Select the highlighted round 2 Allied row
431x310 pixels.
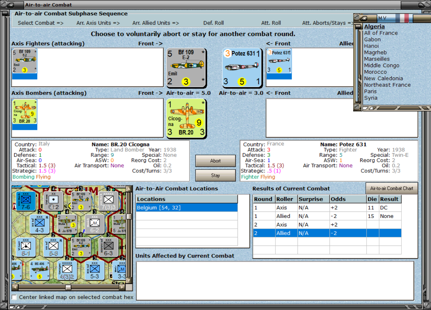[x=327, y=233]
